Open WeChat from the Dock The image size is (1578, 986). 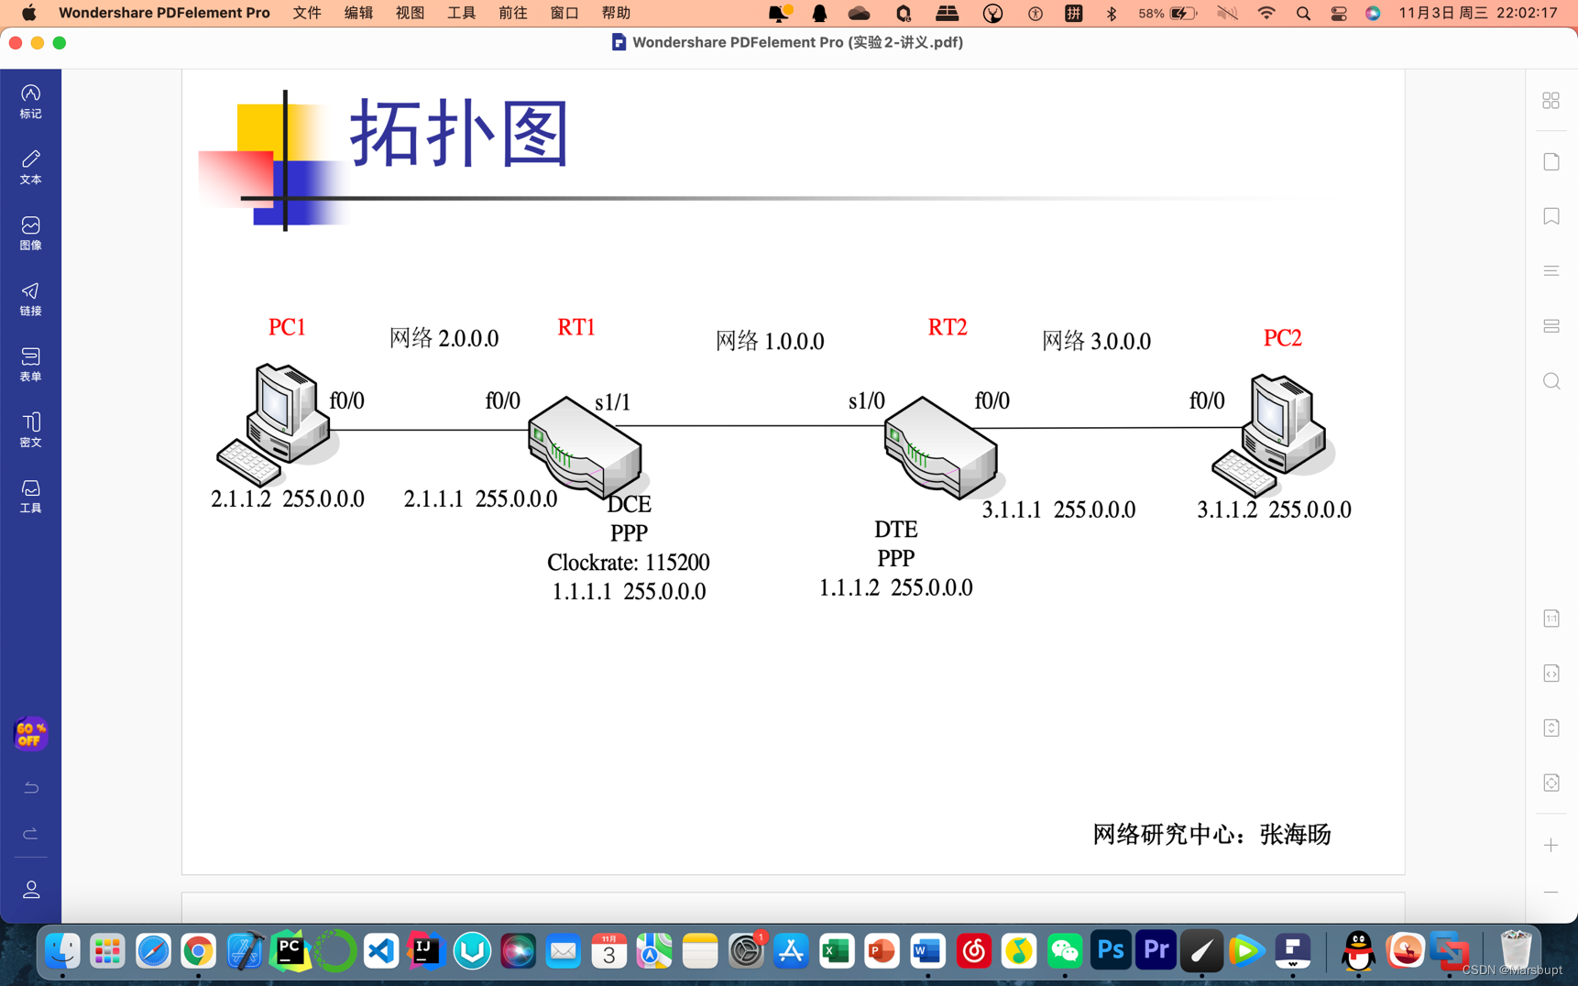click(x=1064, y=951)
